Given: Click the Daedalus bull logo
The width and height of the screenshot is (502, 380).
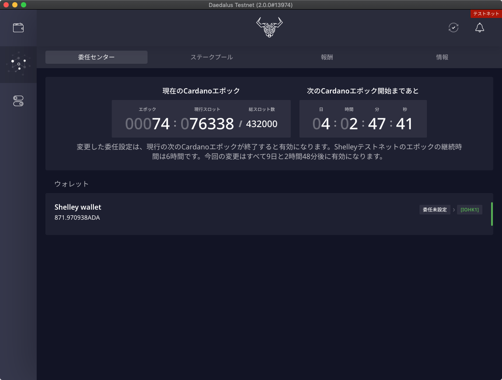Looking at the screenshot, I should [x=269, y=27].
